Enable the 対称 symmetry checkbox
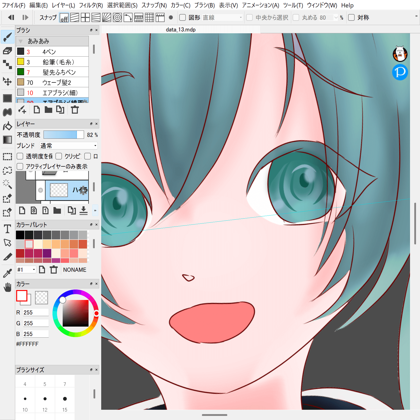The width and height of the screenshot is (420, 420). coord(351,17)
